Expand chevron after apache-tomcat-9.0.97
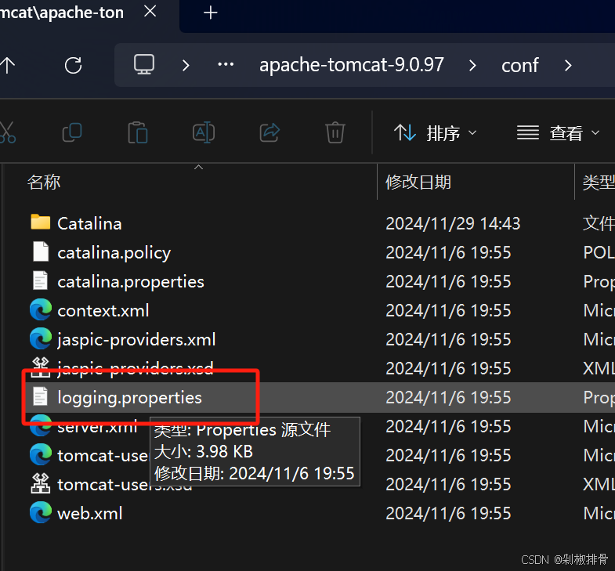615x571 pixels. [x=472, y=65]
